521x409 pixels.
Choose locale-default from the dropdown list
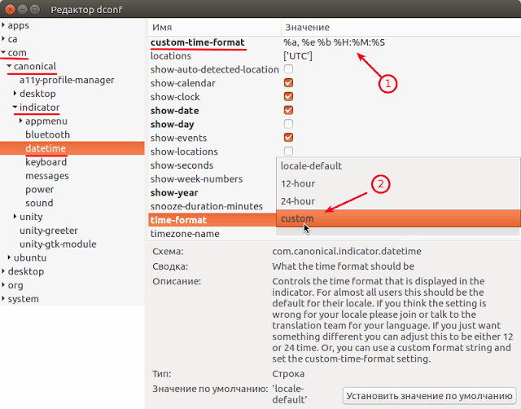(x=398, y=166)
